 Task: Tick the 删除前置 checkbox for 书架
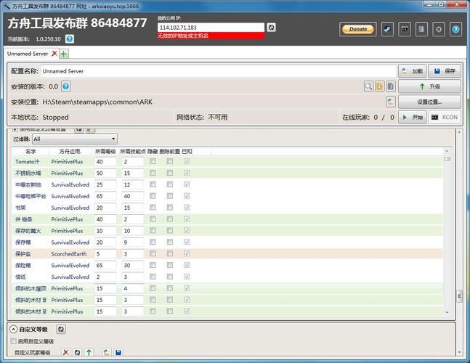169,208
